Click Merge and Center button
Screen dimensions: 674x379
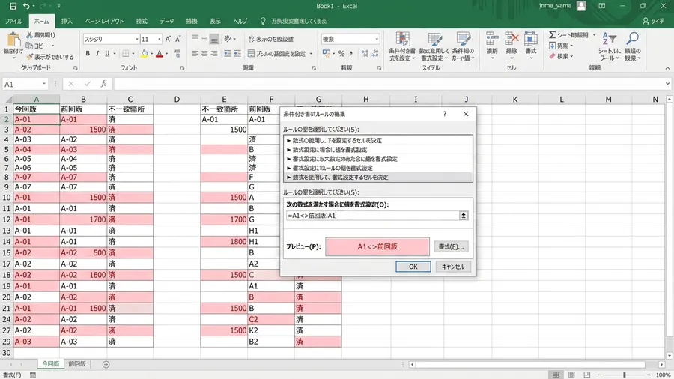[277, 54]
